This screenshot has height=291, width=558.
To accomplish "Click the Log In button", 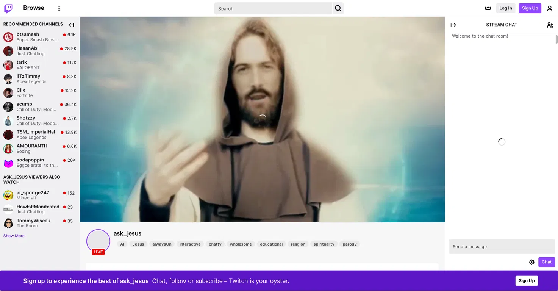I will [506, 8].
